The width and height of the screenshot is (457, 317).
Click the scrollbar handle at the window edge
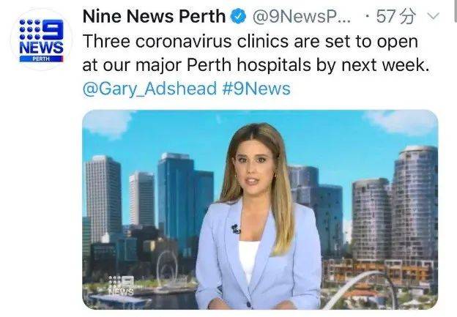(456, 11)
